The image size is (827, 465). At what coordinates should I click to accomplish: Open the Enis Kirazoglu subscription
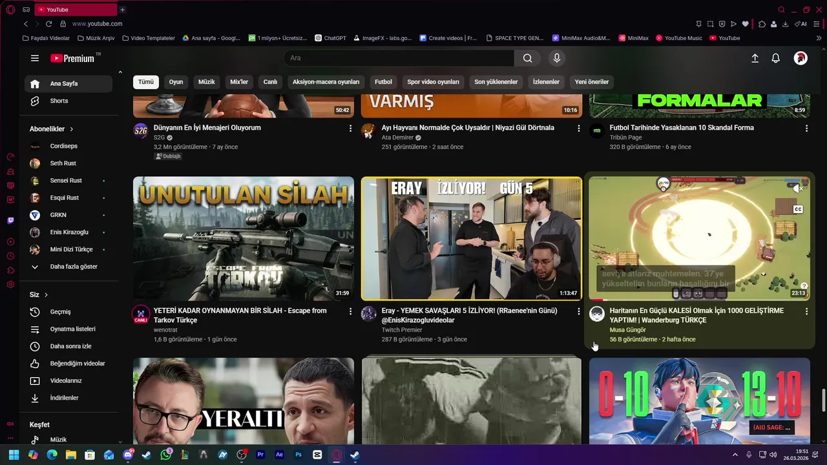pos(68,232)
